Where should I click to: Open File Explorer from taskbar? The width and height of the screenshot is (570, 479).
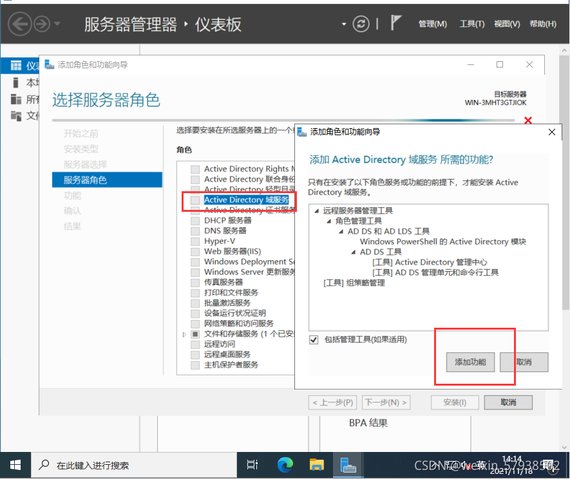[x=317, y=465]
